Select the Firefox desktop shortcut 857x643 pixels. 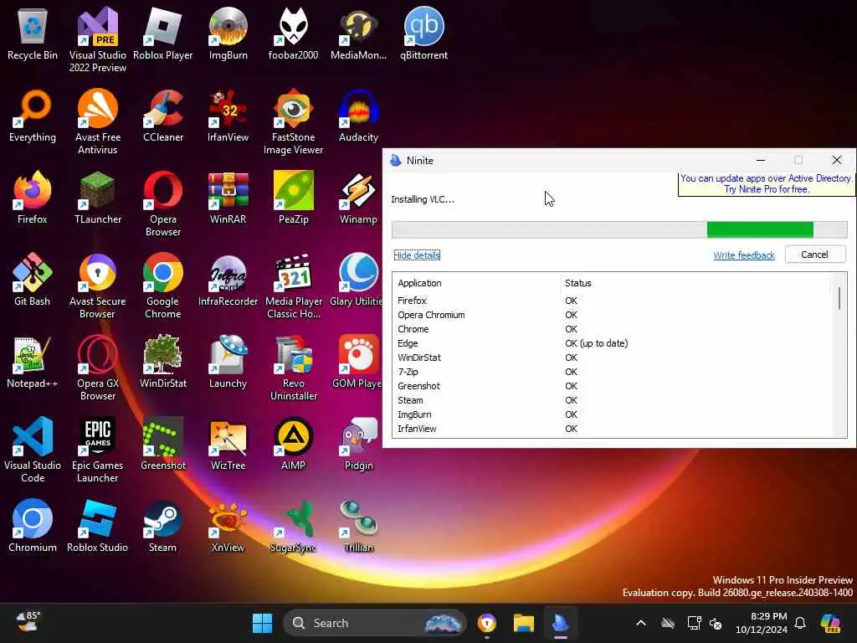click(33, 198)
